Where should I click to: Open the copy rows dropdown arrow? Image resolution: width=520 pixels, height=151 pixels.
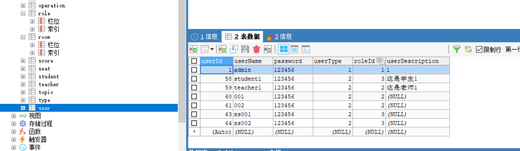point(212,49)
